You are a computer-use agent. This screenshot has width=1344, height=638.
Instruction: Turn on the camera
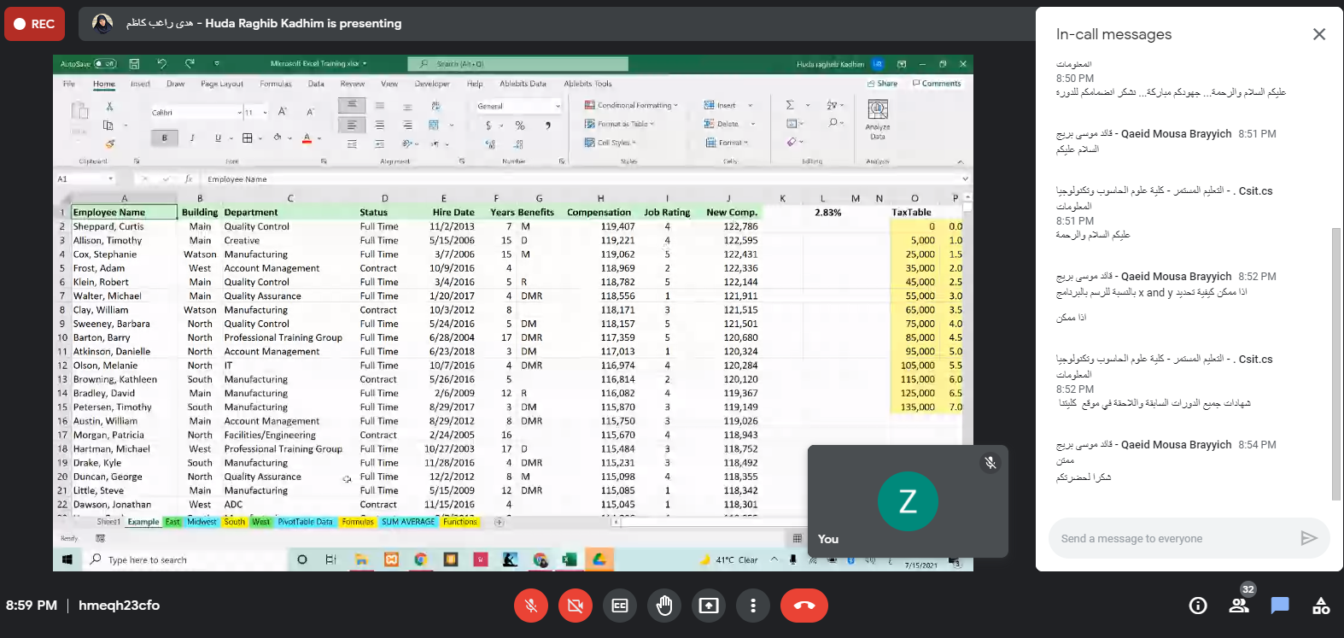(575, 606)
